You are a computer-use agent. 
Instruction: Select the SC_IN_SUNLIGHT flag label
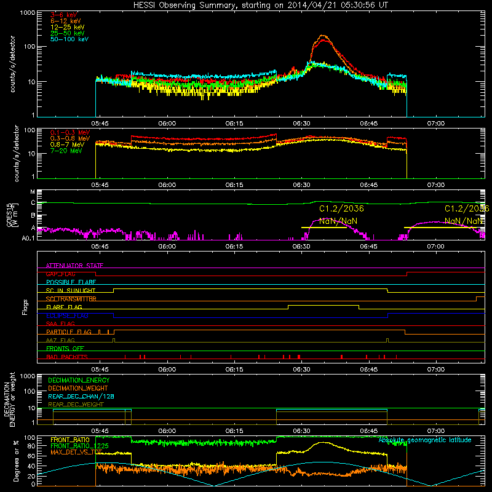[x=71, y=290]
